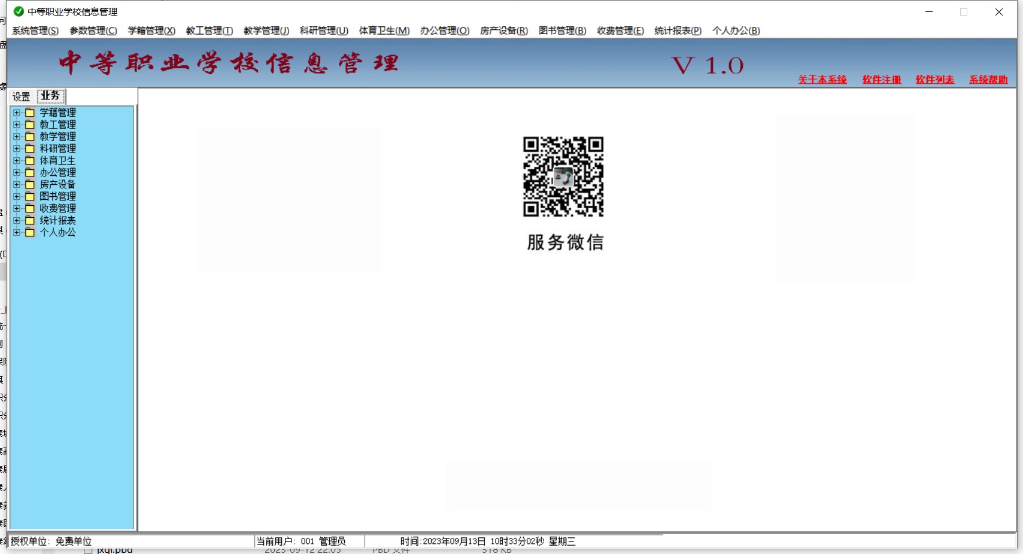Switch to the 业务 tab
Screen dimensions: 1023x554
tap(50, 96)
